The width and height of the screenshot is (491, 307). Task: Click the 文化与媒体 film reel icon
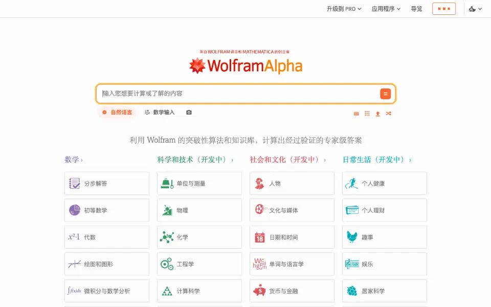pyautogui.click(x=260, y=209)
